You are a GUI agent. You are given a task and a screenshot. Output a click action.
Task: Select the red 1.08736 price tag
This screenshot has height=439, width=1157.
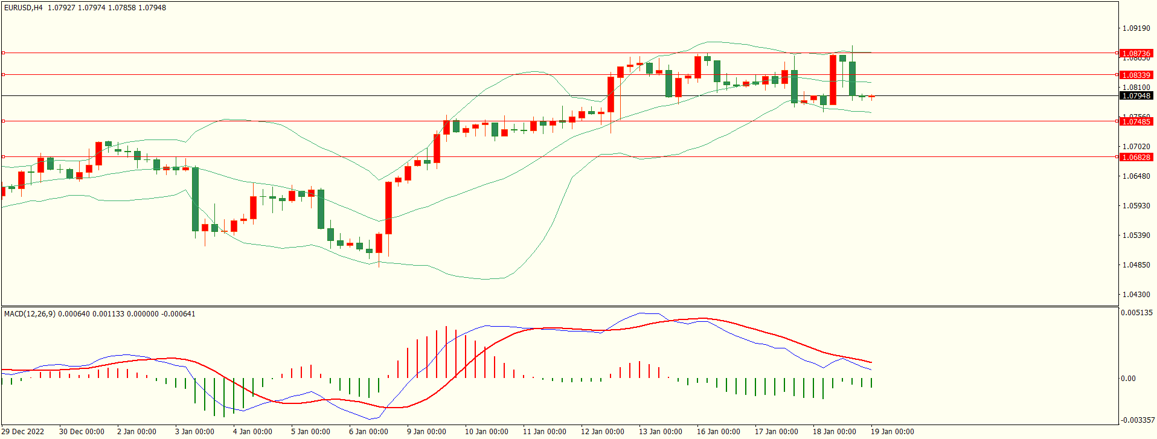point(1136,54)
